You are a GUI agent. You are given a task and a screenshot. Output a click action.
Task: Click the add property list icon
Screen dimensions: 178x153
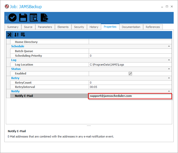[x=23, y=35]
